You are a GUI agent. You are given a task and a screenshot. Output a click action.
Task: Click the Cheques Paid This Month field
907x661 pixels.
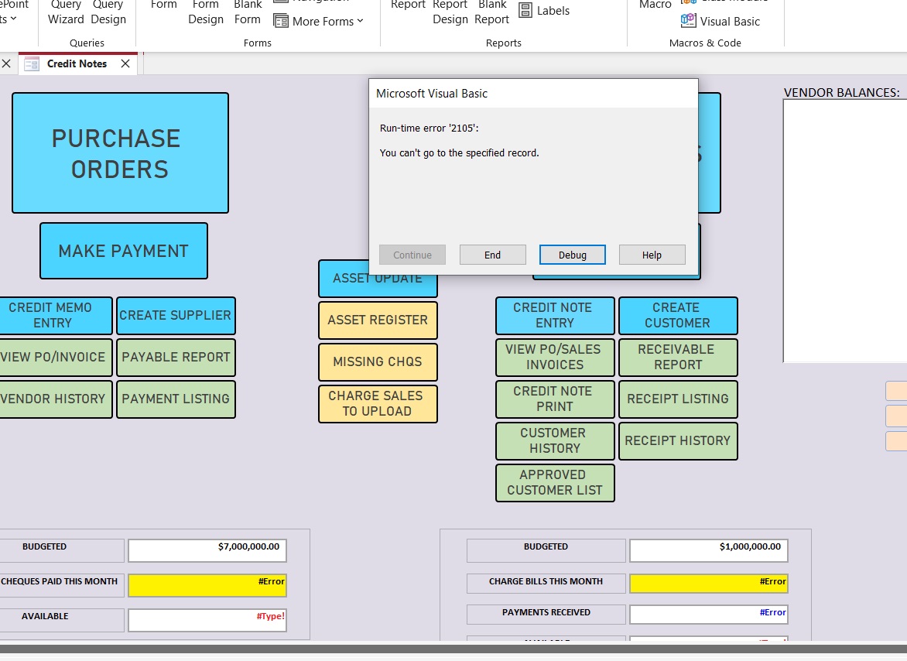207,585
